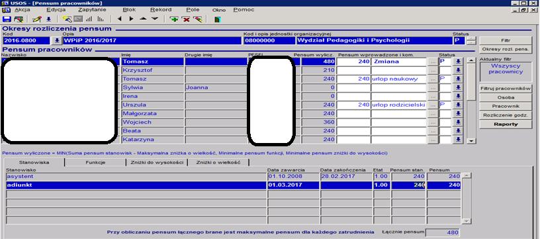Viewport: 540px width, 239px height.
Task: Click the Rozliczenie godz. button
Action: click(506, 115)
